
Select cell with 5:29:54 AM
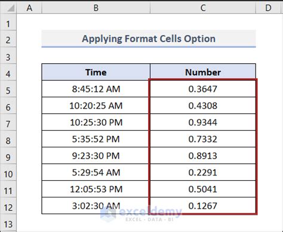[96, 172]
